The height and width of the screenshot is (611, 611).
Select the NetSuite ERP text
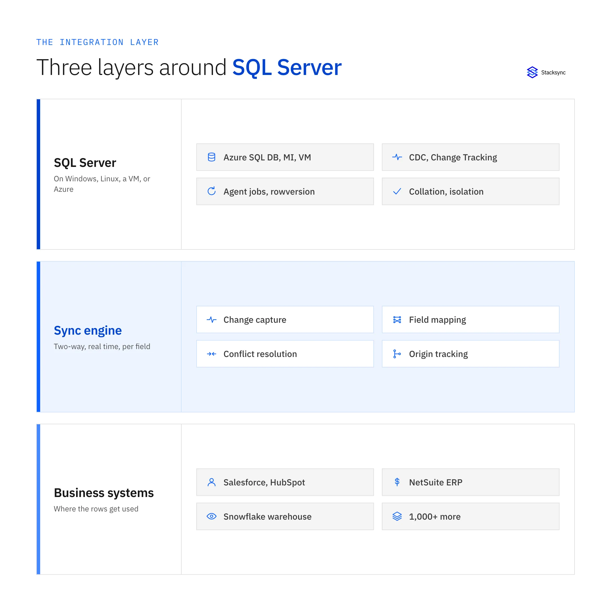tap(436, 483)
